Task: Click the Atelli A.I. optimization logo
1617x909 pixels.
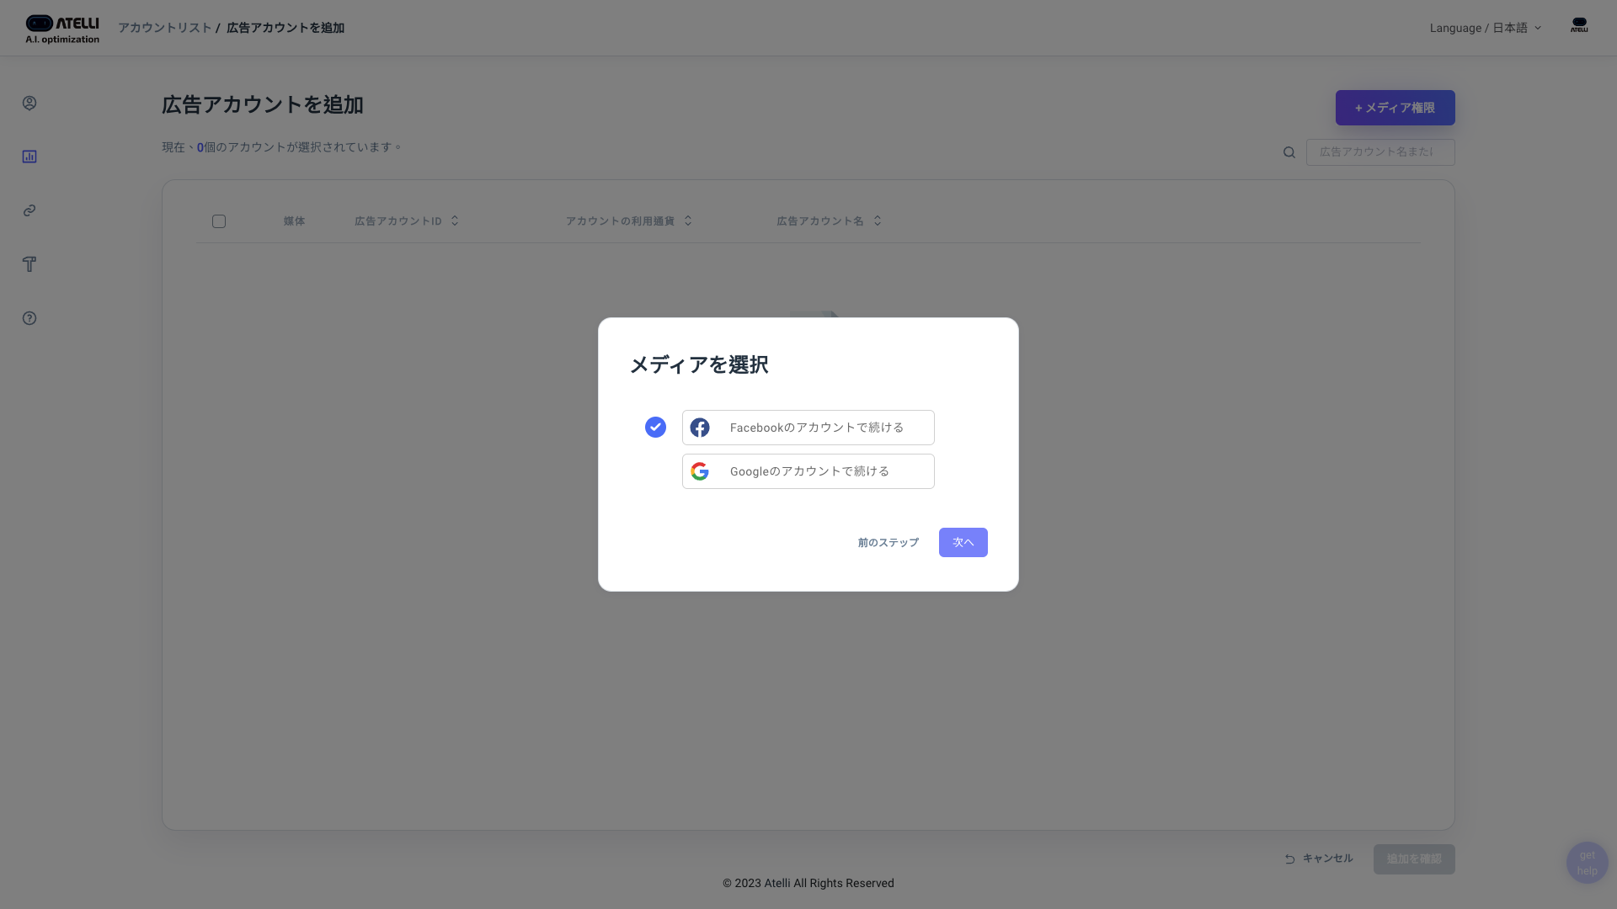Action: [x=62, y=29]
